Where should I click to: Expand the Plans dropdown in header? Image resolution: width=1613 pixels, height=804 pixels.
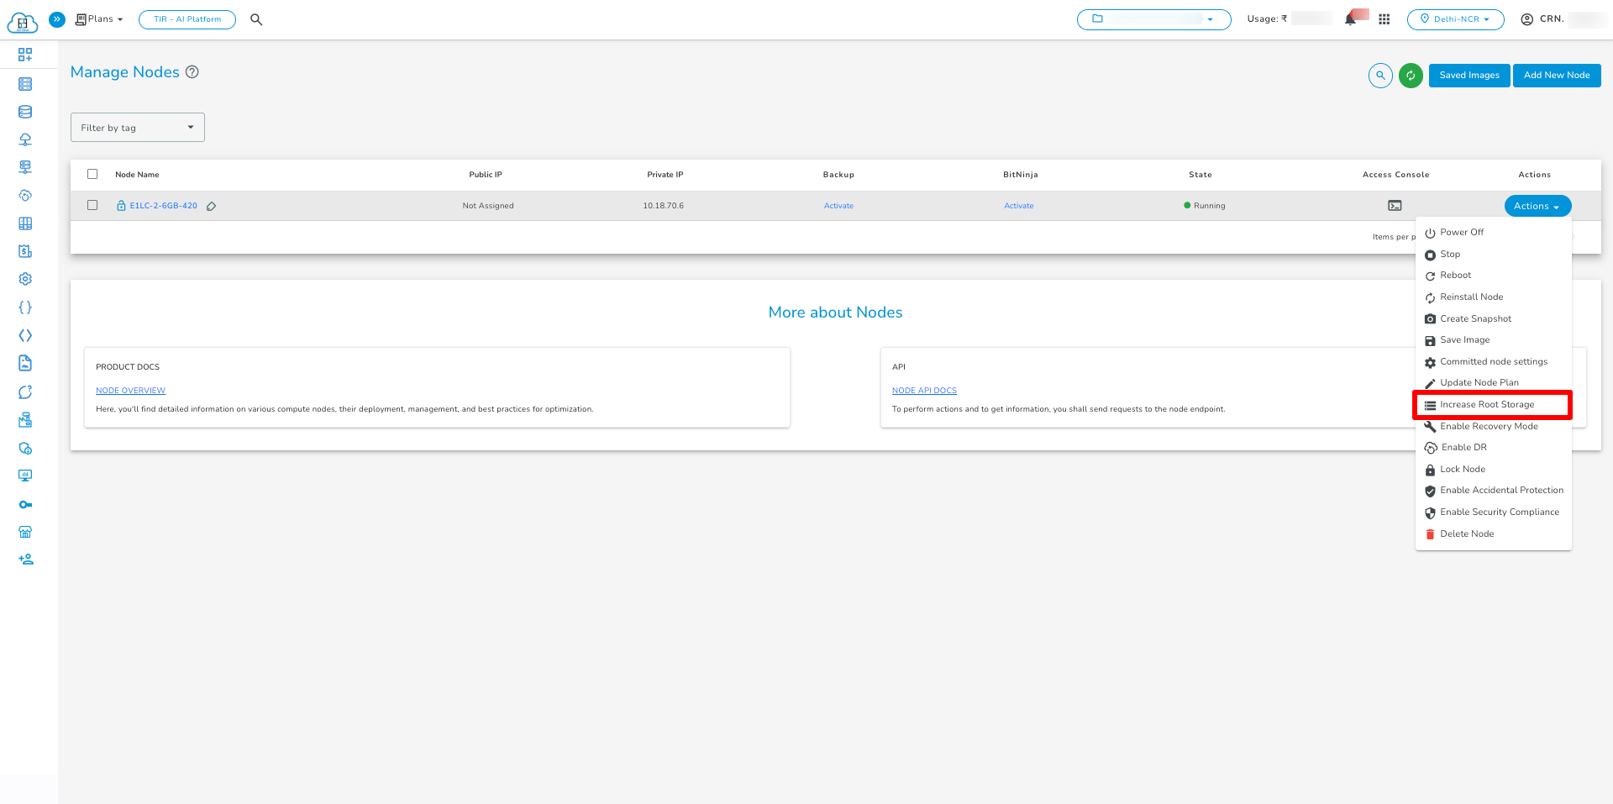(x=100, y=19)
